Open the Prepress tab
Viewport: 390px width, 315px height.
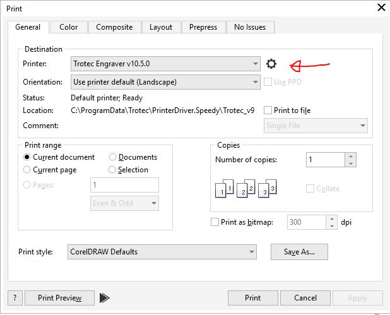(203, 27)
